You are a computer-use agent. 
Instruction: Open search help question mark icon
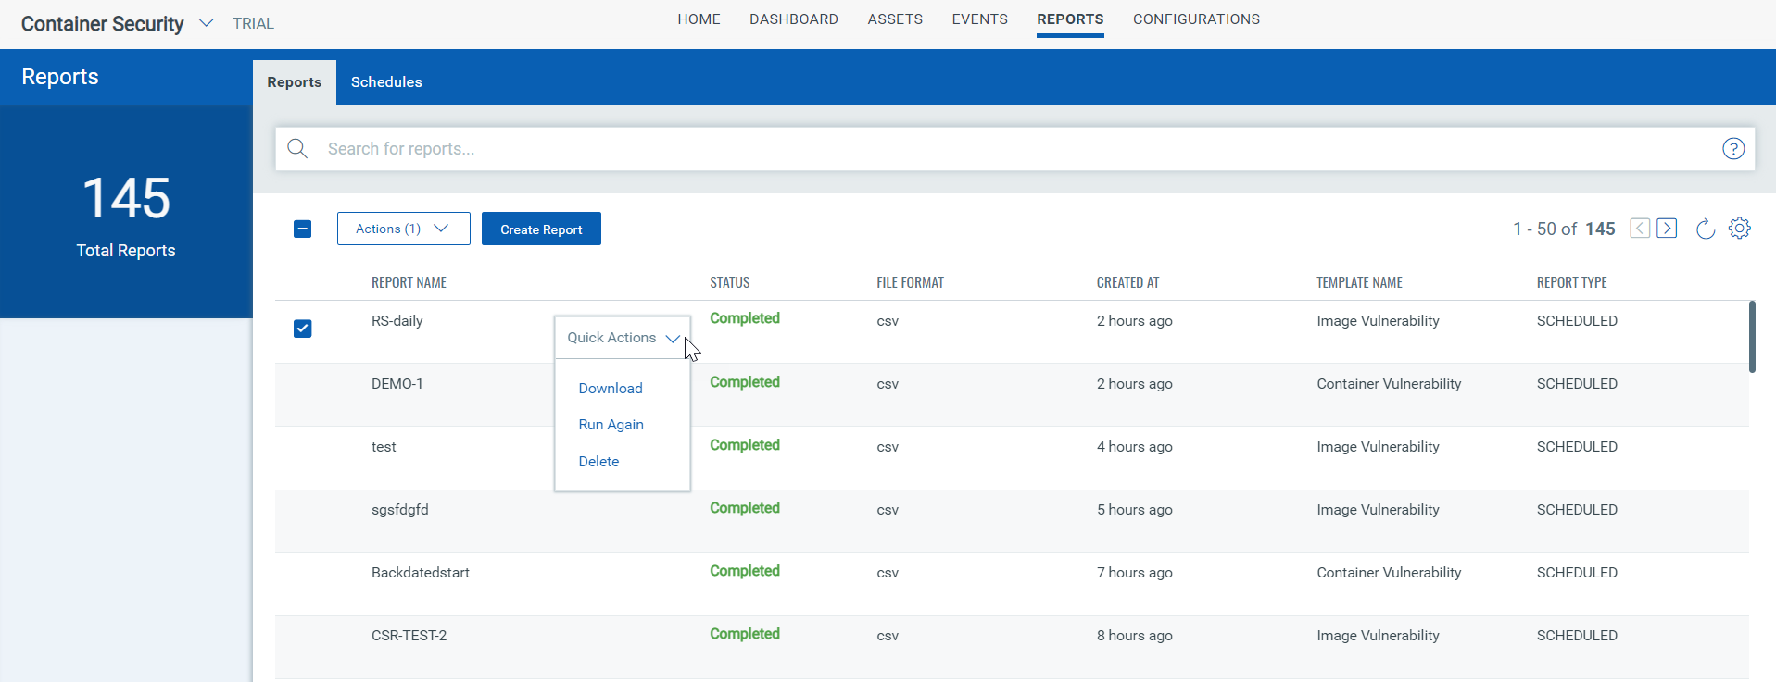[1733, 149]
